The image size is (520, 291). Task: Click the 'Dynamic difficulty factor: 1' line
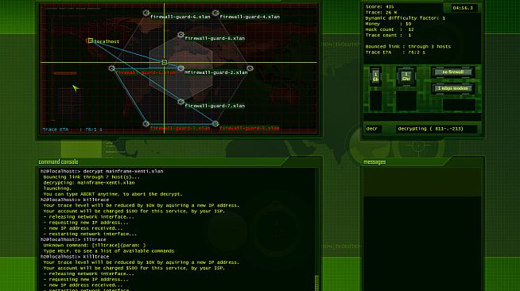coord(406,18)
